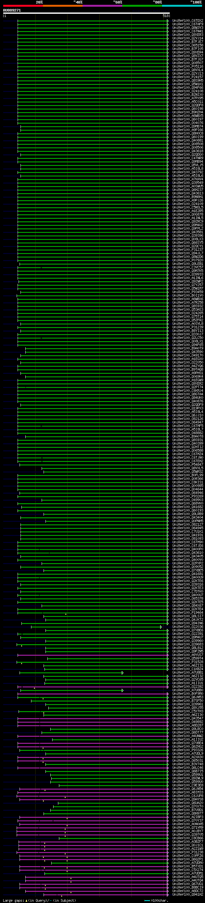The image size is (205, 903).
Task: Select hit UniRef100_Q2HTI2
Action: [x=188, y=447]
